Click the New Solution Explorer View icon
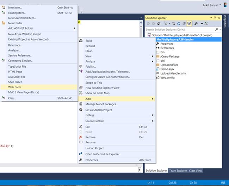229x186 pixels. pyautogui.click(x=81, y=88)
